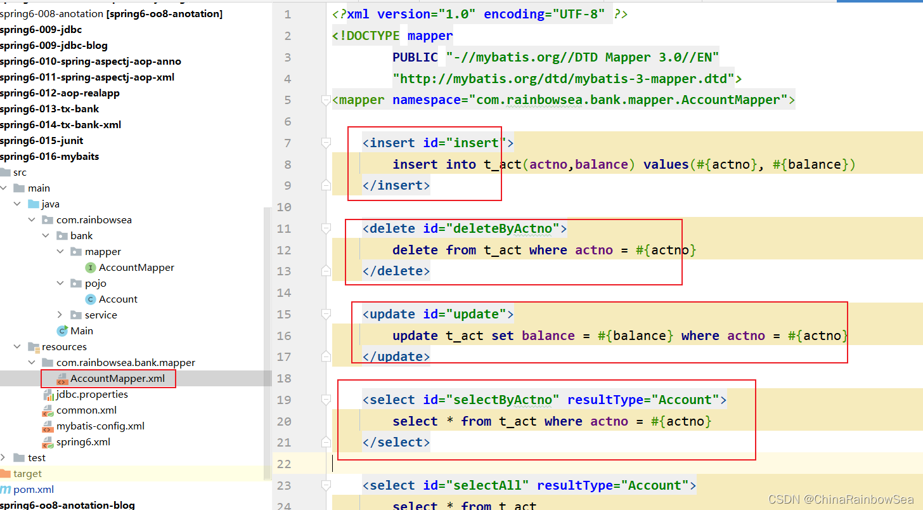Collapse the main folder
Viewport: 923px width, 510px height.
3,188
